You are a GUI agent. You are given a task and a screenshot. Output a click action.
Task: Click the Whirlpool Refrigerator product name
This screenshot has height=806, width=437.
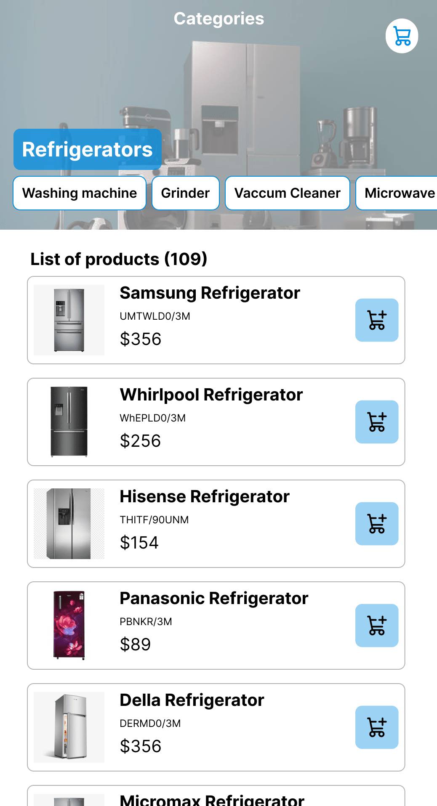[x=211, y=395]
